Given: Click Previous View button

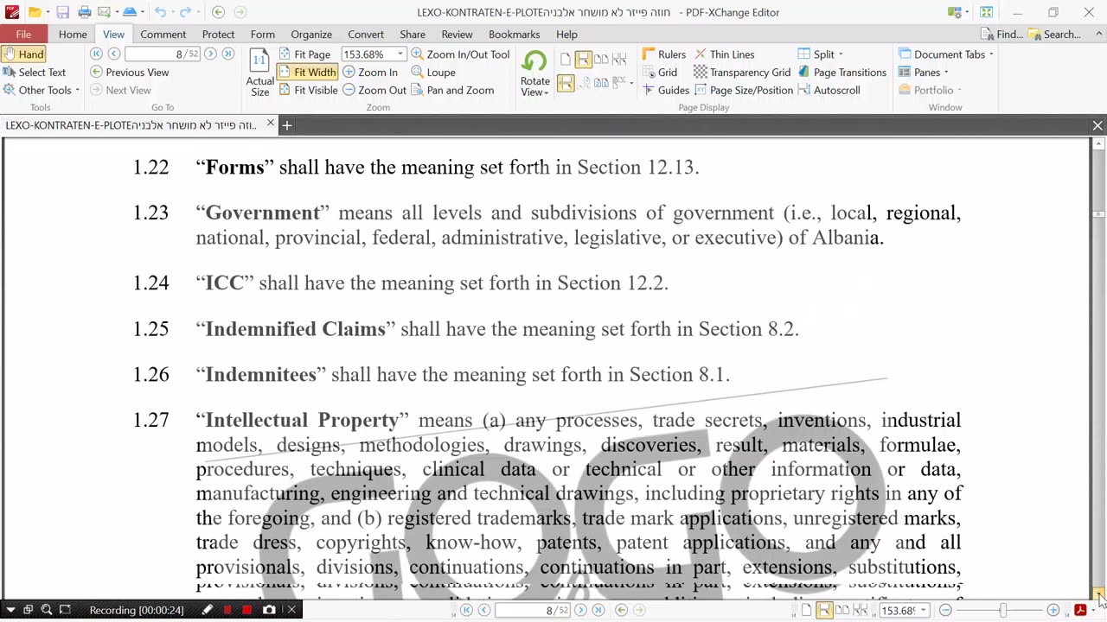Looking at the screenshot, I should pyautogui.click(x=130, y=73).
